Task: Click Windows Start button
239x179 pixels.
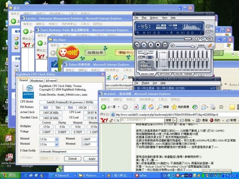Action: pyautogui.click(x=10, y=176)
